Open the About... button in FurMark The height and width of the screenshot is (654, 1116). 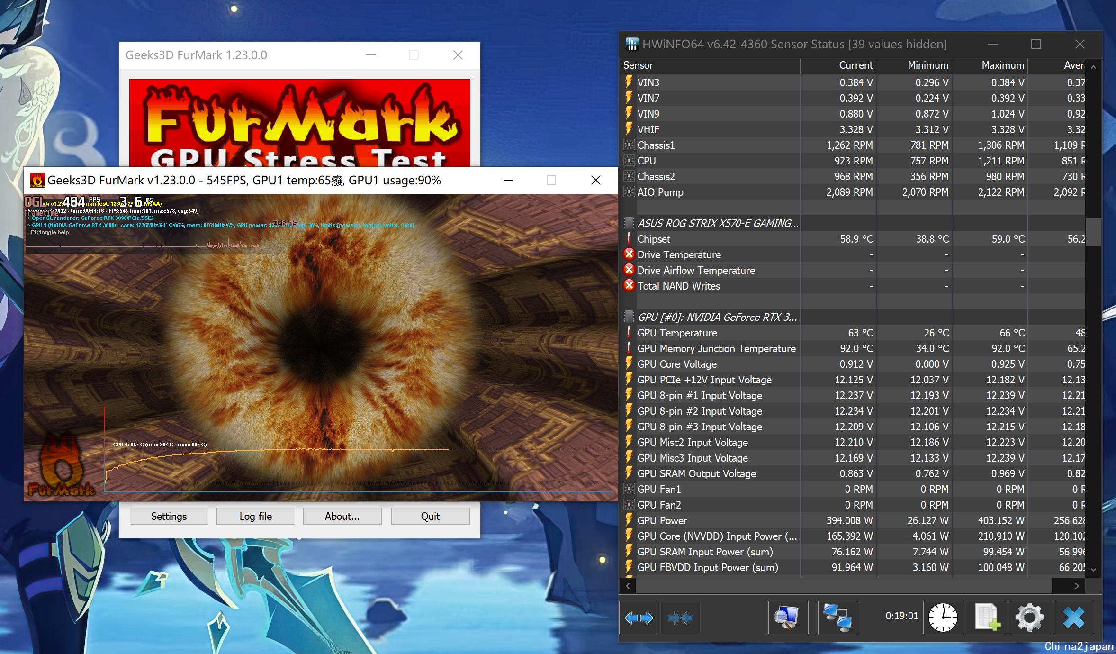(x=342, y=516)
